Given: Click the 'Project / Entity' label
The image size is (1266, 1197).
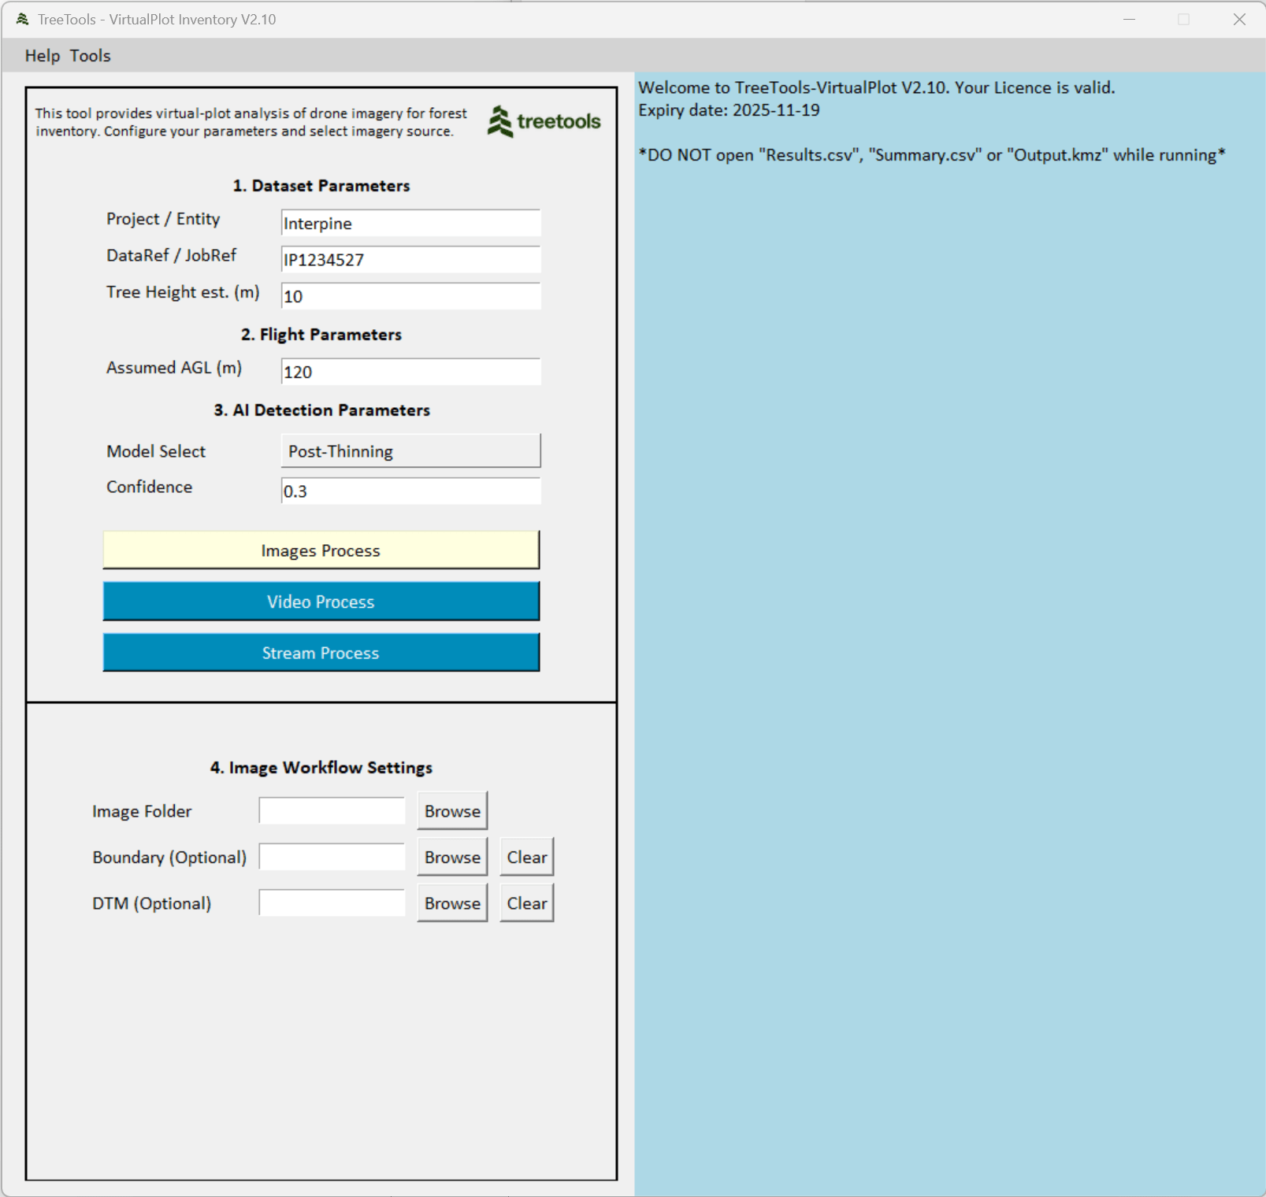Looking at the screenshot, I should [x=163, y=219].
